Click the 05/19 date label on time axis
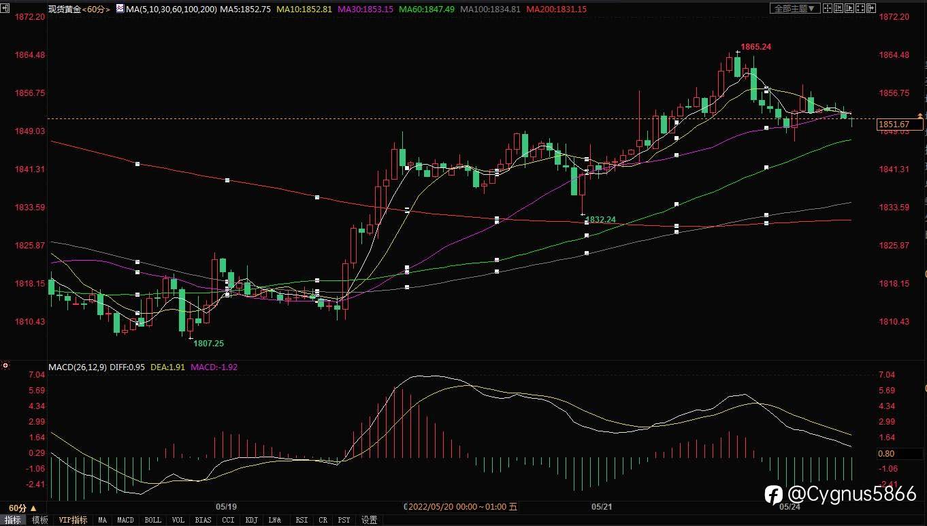The image size is (927, 526). click(x=226, y=507)
